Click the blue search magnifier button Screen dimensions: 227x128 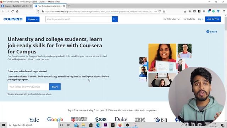click(115, 19)
